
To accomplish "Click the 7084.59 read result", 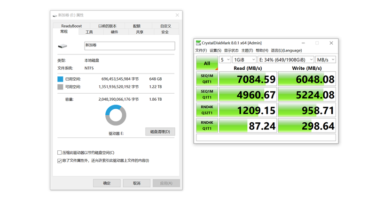I will (x=248, y=79).
